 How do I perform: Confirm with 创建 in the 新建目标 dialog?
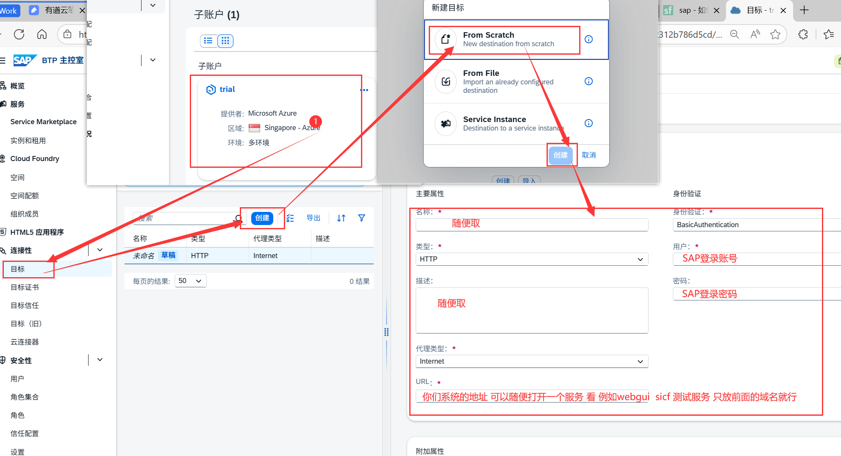click(561, 155)
